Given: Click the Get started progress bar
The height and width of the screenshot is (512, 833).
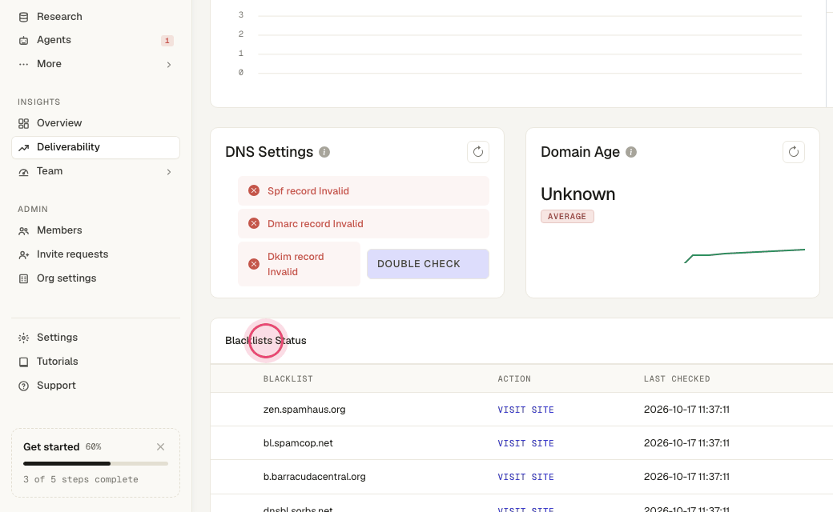Looking at the screenshot, I should tap(95, 464).
